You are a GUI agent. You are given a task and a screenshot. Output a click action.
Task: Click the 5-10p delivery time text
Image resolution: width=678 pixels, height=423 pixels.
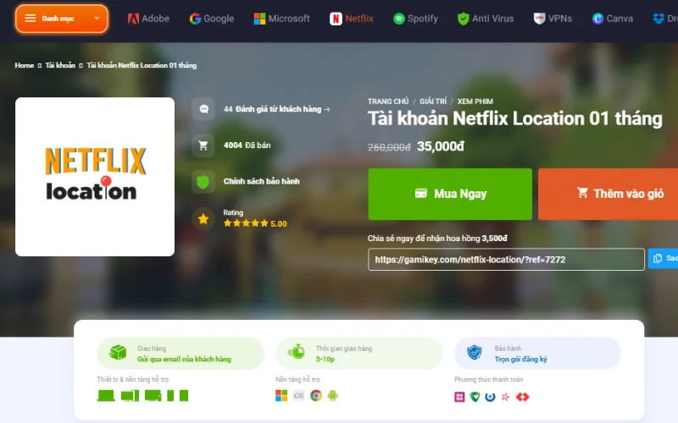coord(325,359)
